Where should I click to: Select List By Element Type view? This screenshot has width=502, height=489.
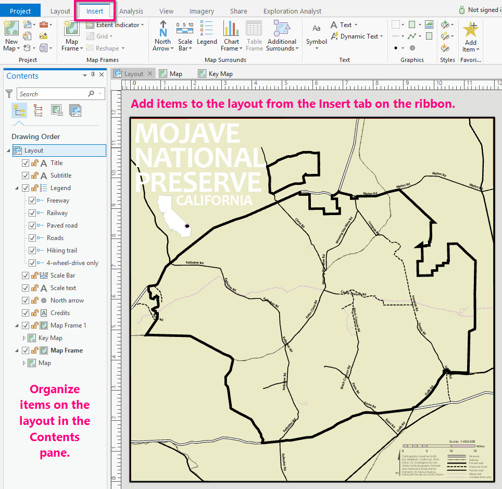coord(38,110)
